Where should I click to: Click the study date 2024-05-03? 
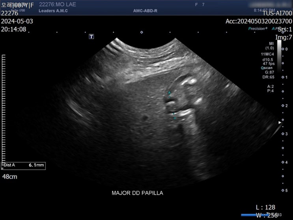click(17, 21)
